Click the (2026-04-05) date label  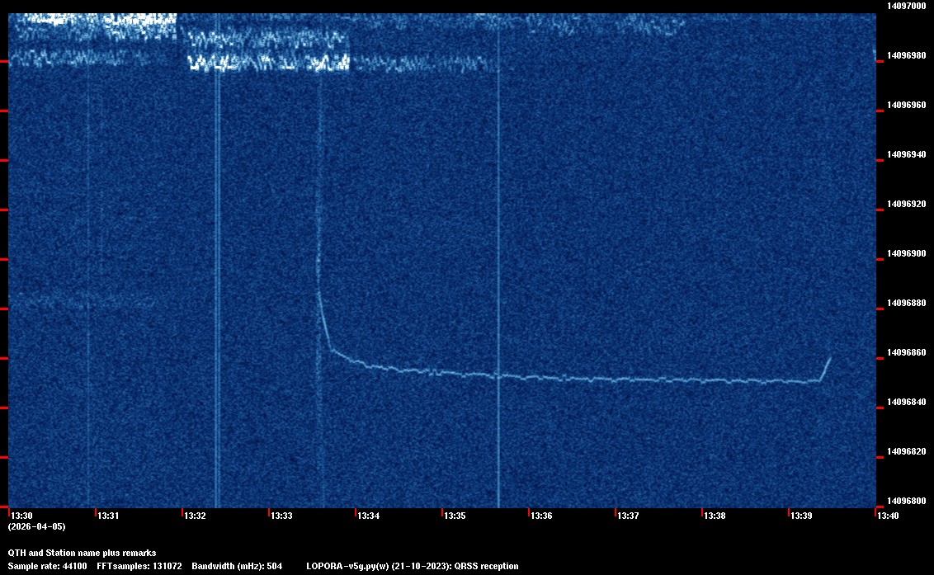36,526
